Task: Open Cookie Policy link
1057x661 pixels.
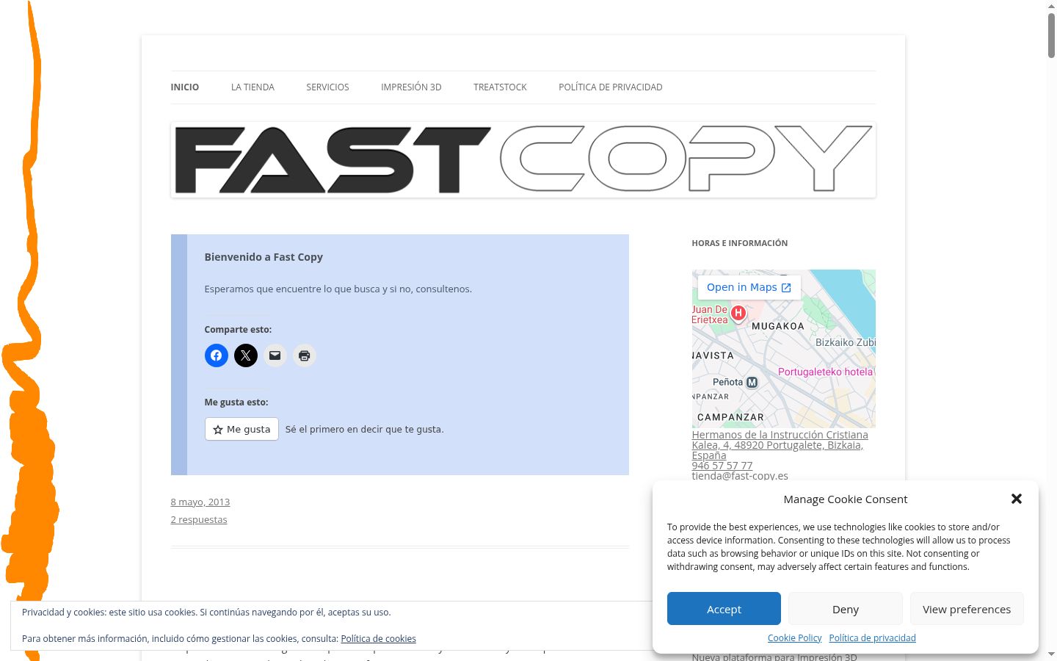Action: pyautogui.click(x=794, y=638)
